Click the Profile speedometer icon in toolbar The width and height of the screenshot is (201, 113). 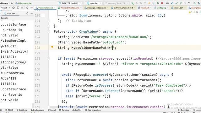(145, 3)
